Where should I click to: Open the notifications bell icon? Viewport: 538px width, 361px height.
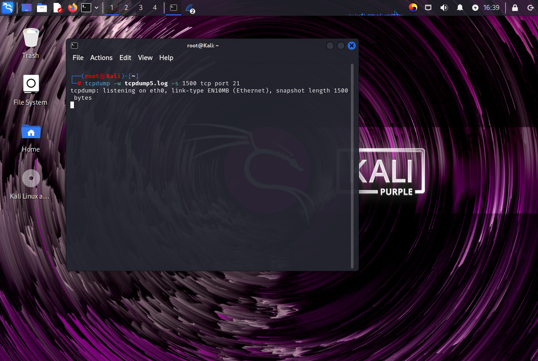[x=460, y=8]
